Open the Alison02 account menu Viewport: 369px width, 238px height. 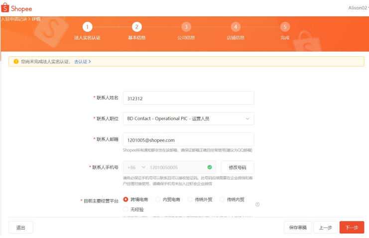coord(358,8)
